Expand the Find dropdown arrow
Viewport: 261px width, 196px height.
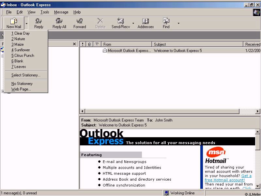coord(178,23)
